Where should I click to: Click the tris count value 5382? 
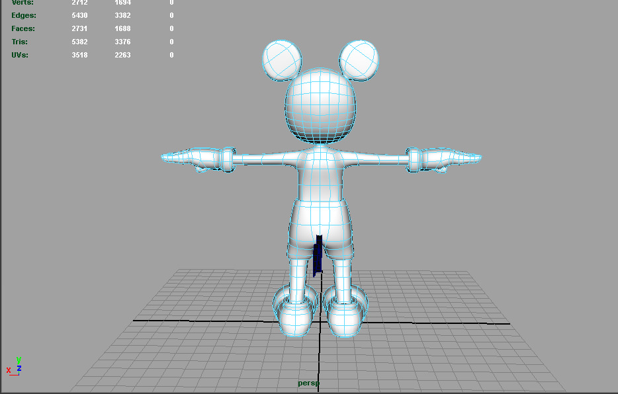point(79,42)
